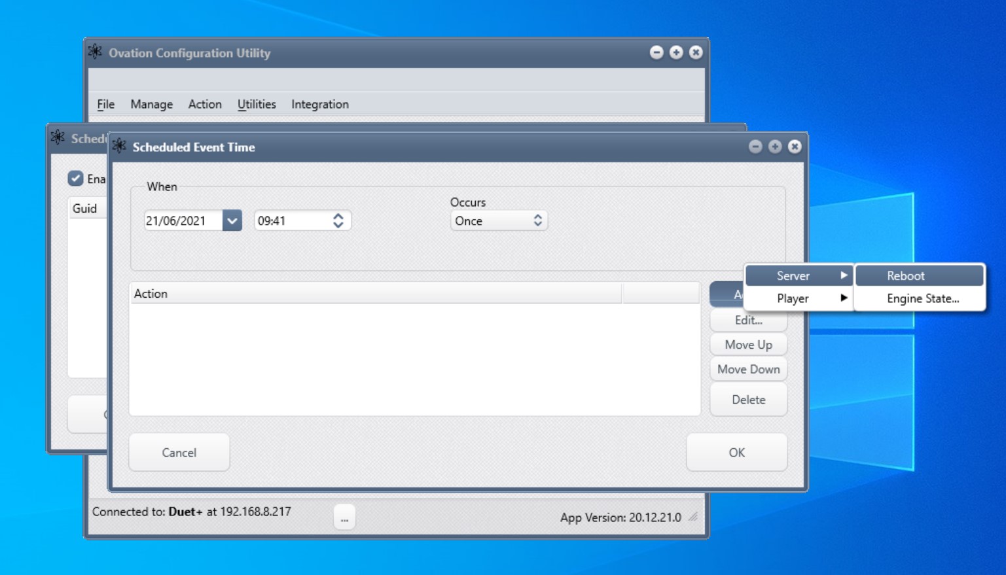Click the resize grip in status bar

693,517
